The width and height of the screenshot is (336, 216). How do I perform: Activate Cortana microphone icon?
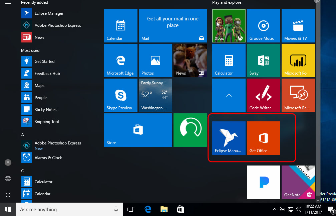[116, 209]
